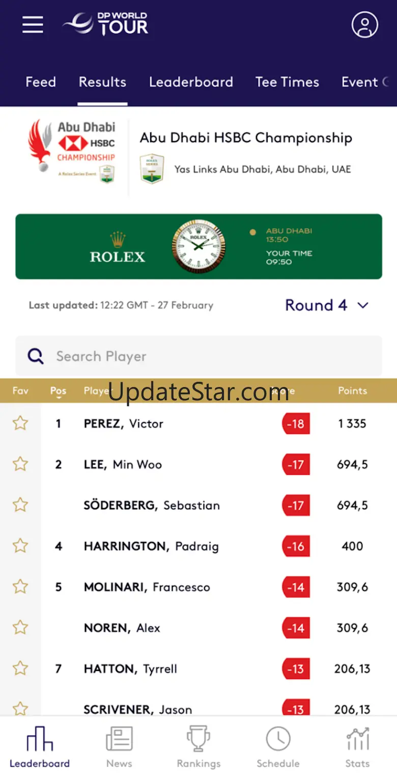Switch to the Tee Times tab

tap(287, 82)
